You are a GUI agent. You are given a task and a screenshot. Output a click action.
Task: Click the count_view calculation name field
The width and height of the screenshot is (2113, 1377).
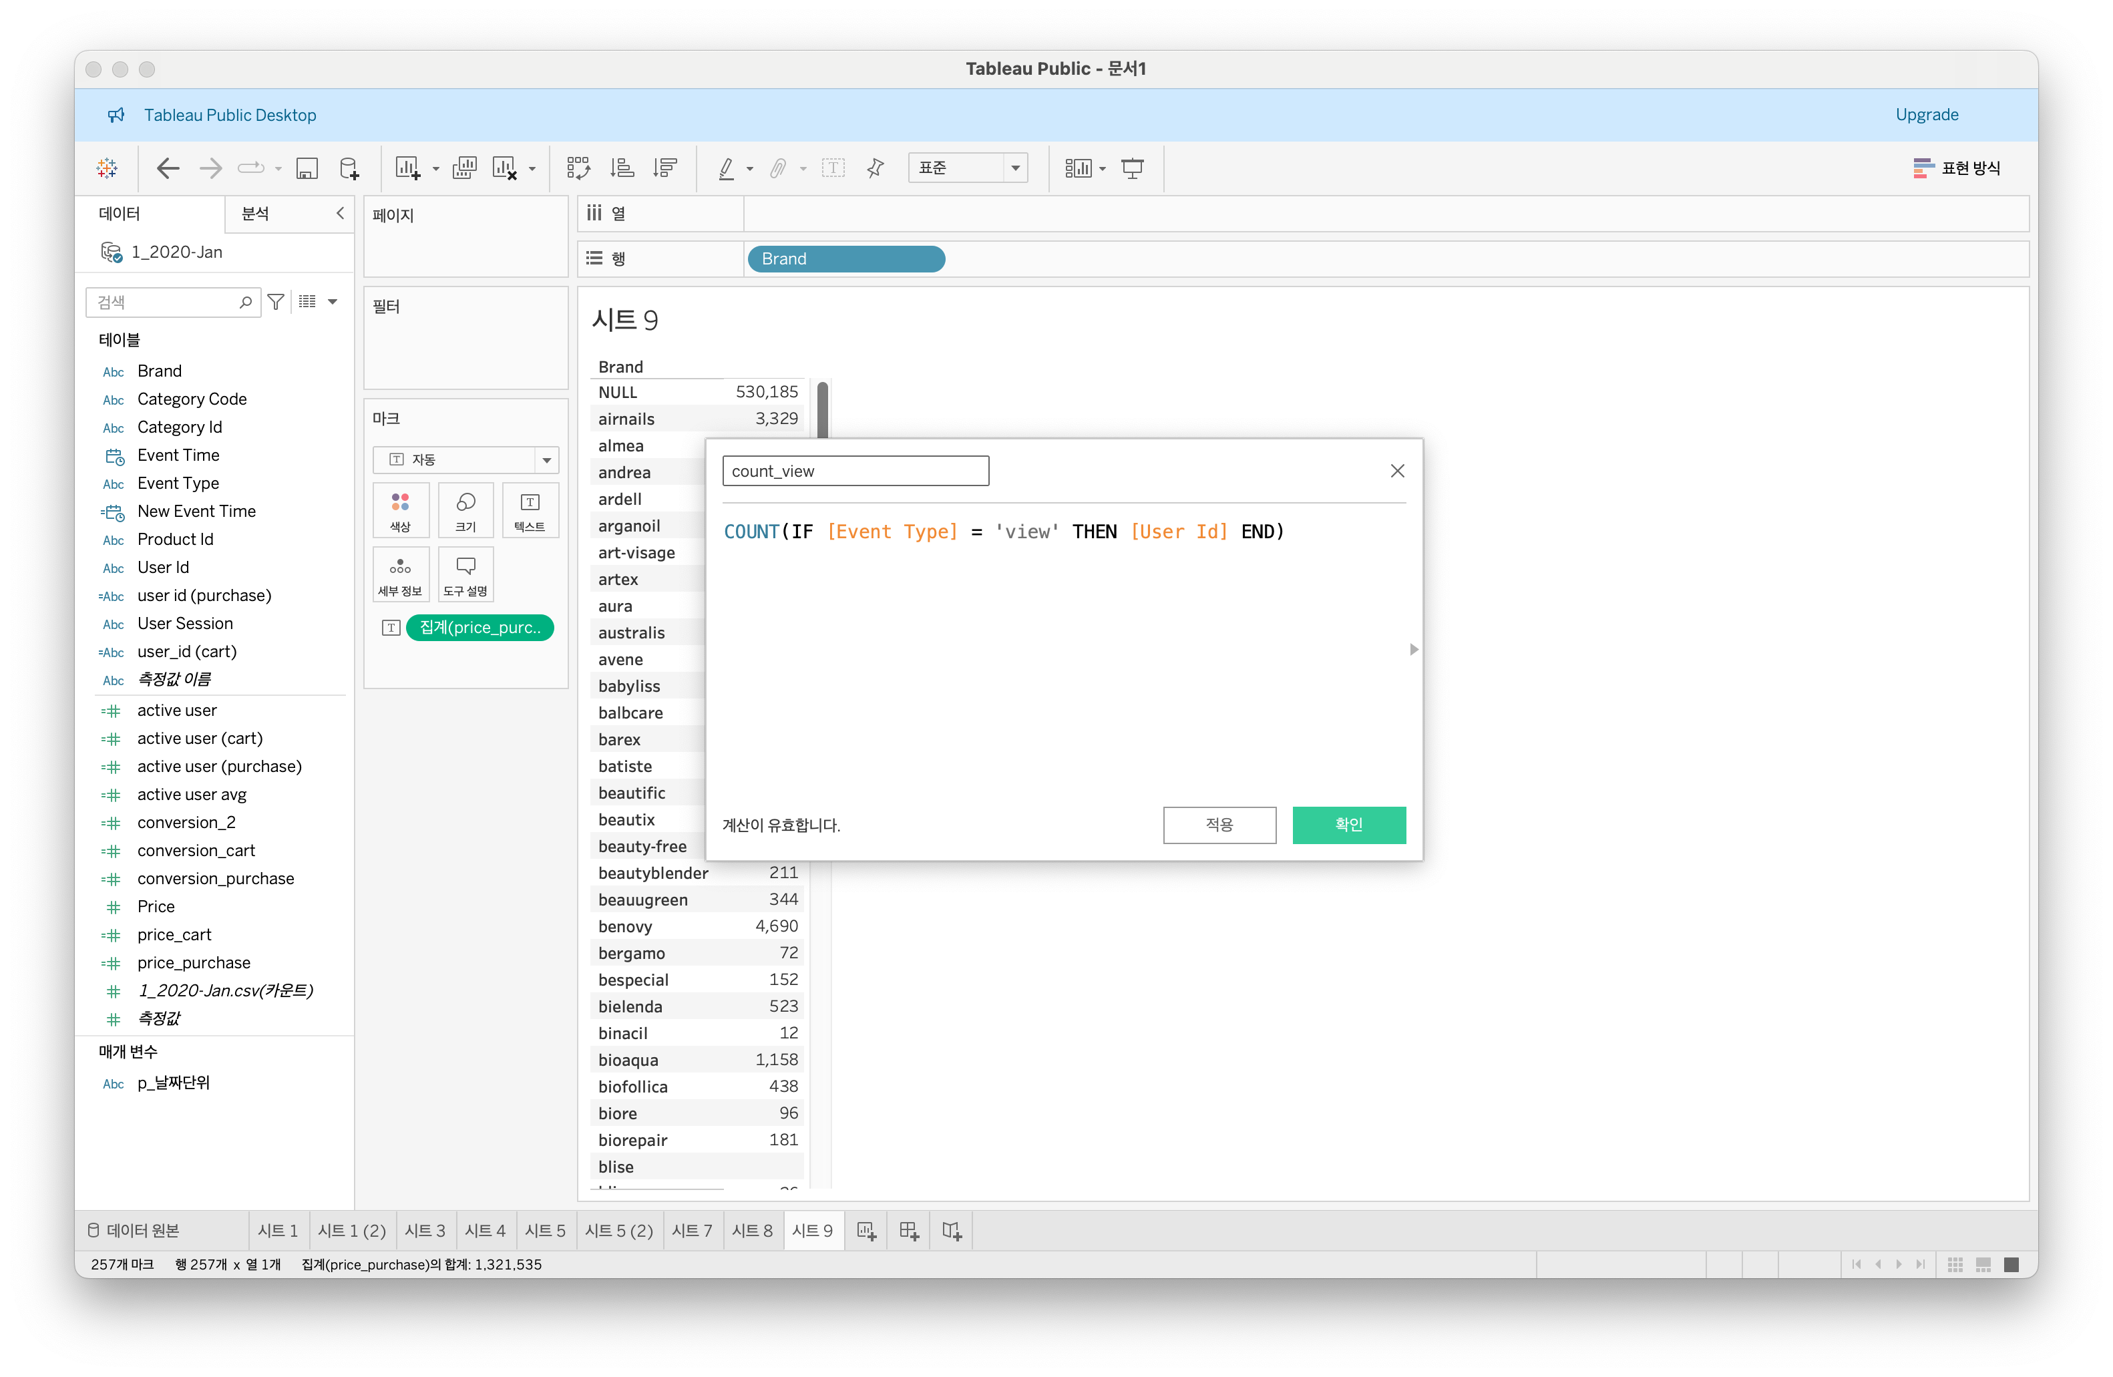[855, 471]
